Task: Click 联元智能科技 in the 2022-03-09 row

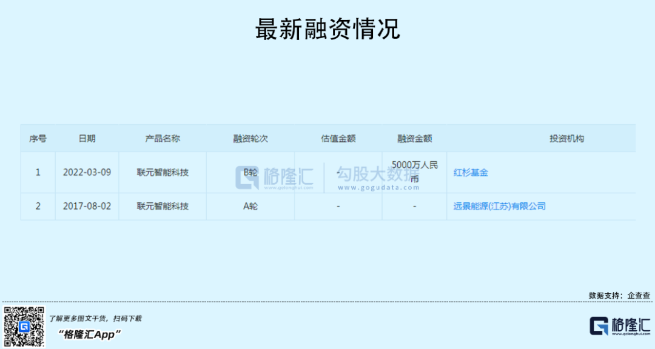Action: pyautogui.click(x=163, y=173)
